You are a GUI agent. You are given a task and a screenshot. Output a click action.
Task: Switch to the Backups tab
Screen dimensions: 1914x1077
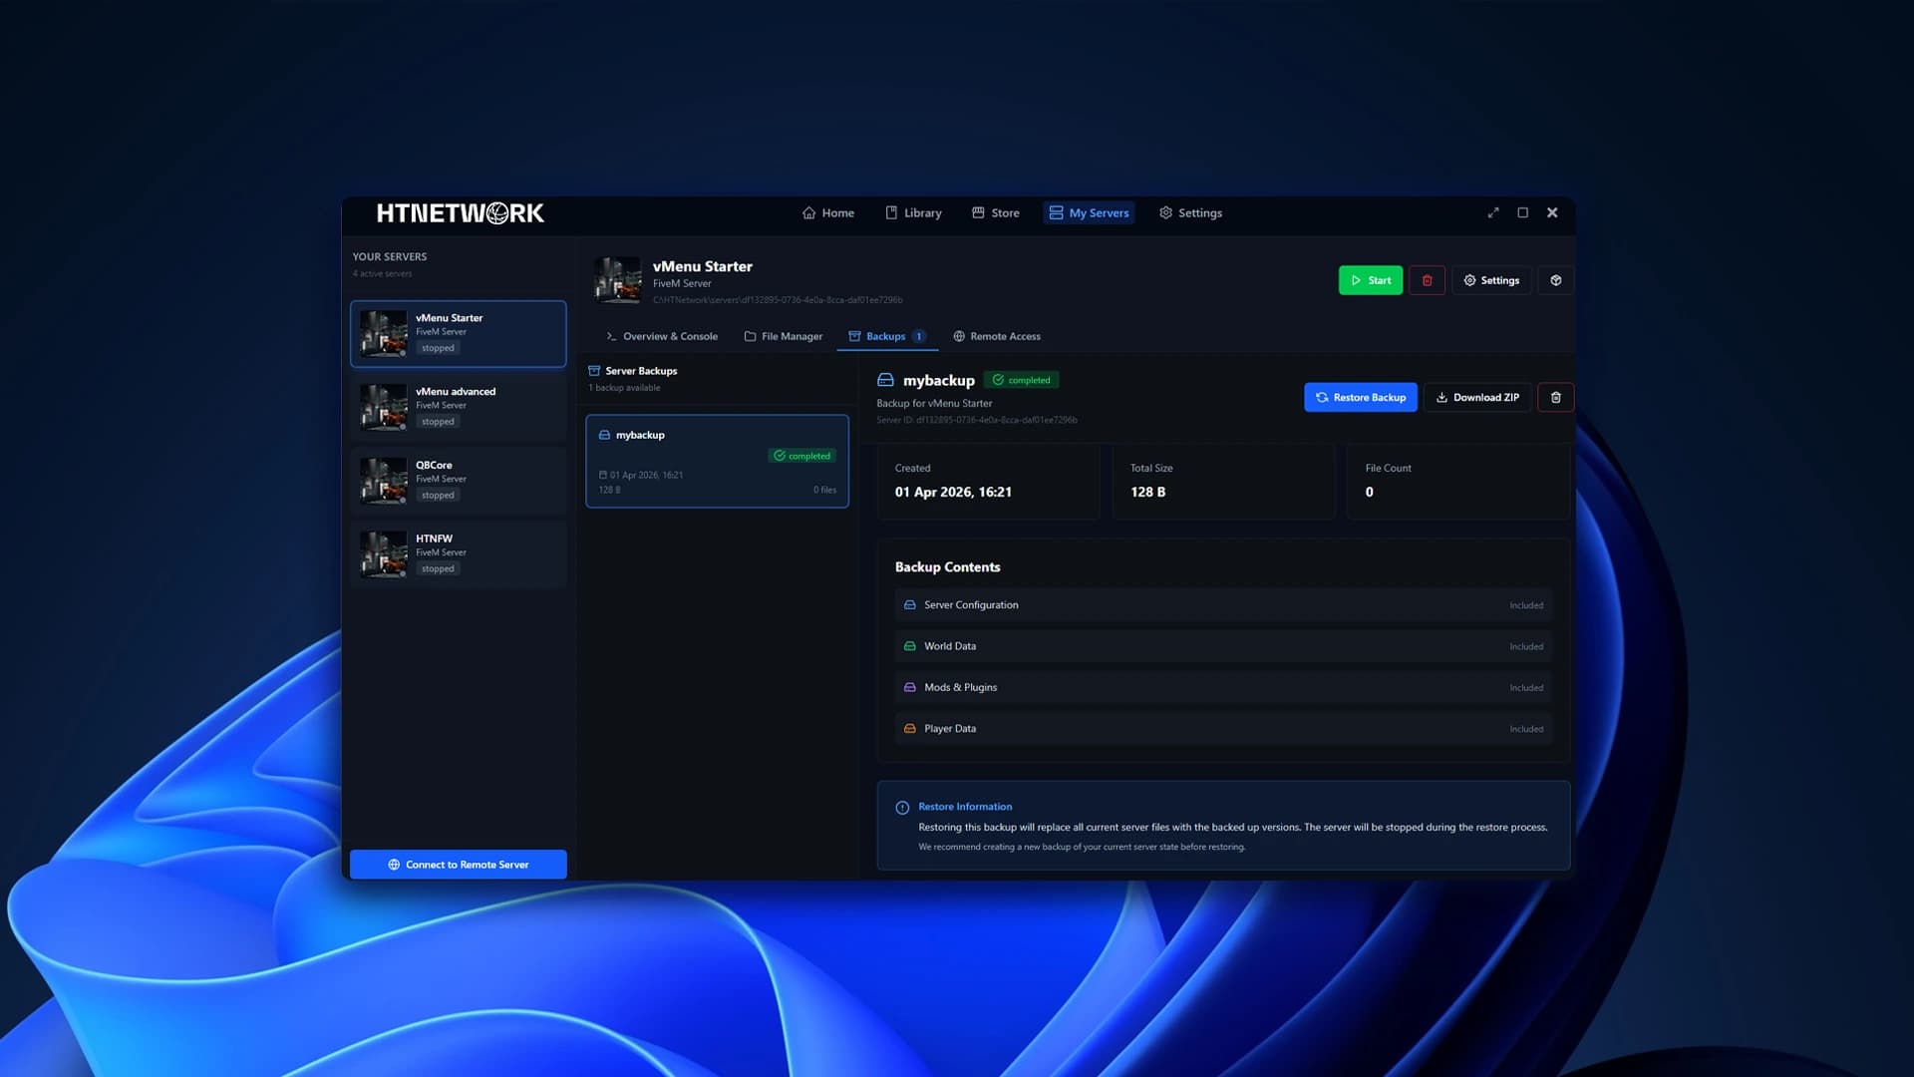(x=885, y=336)
